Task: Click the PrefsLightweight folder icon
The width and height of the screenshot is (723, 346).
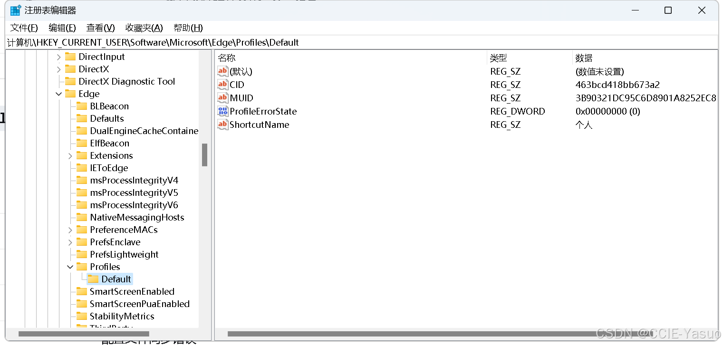Action: [x=82, y=254]
